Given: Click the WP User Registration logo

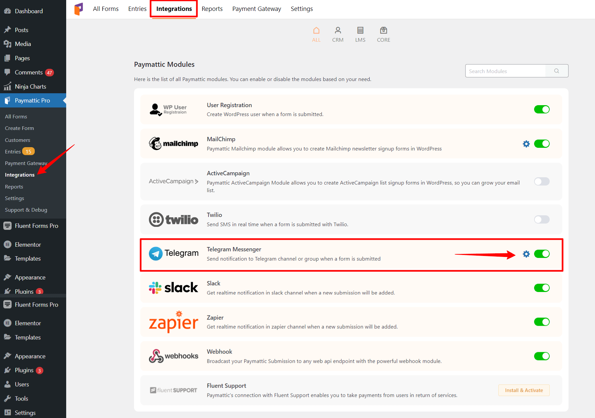Looking at the screenshot, I should tap(168, 109).
